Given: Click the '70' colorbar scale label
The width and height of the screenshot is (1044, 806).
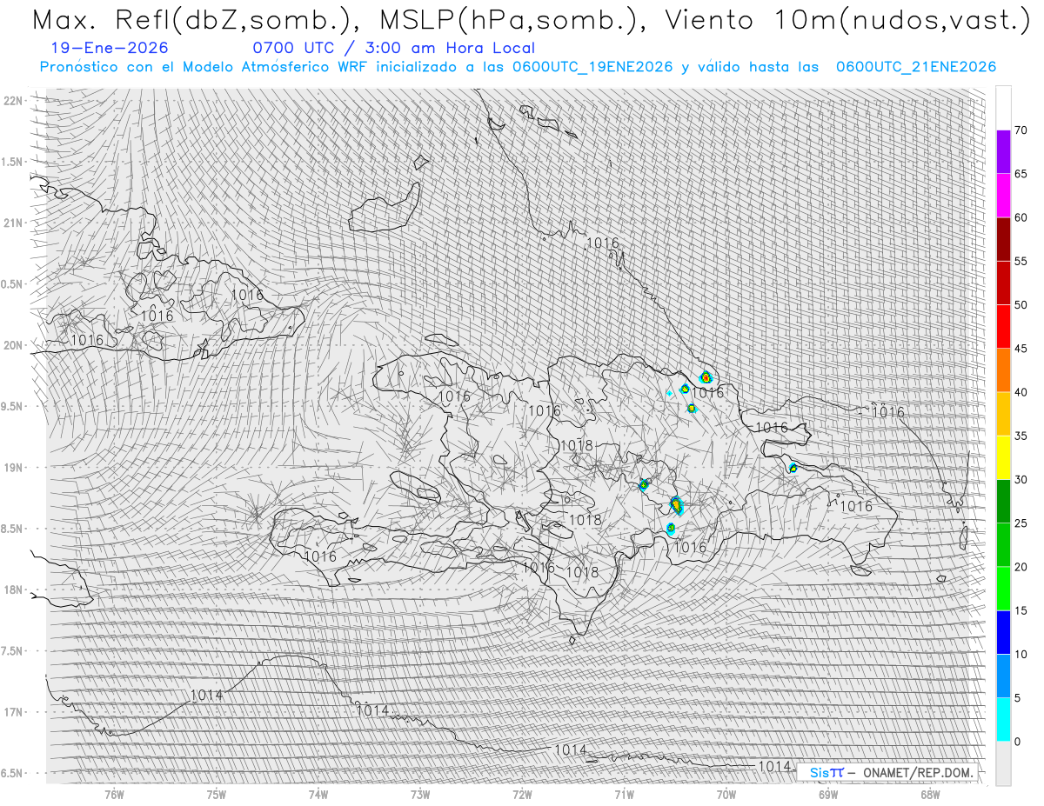Looking at the screenshot, I should [1021, 130].
